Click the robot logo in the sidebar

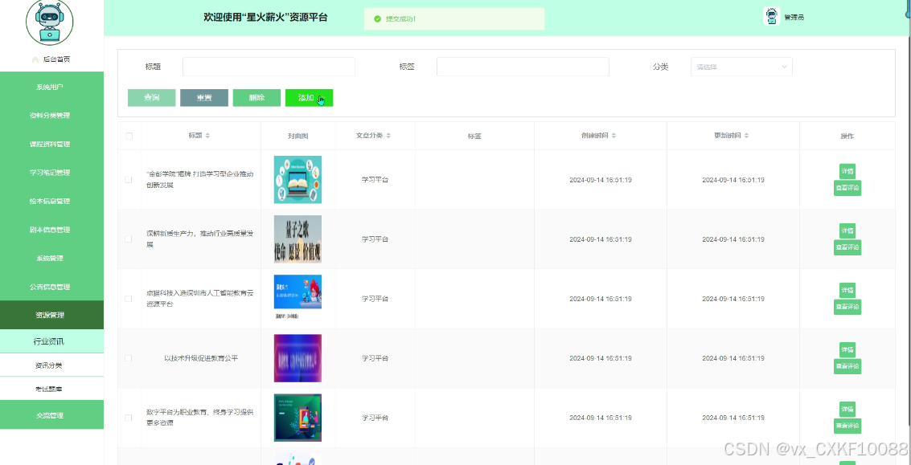tap(50, 22)
